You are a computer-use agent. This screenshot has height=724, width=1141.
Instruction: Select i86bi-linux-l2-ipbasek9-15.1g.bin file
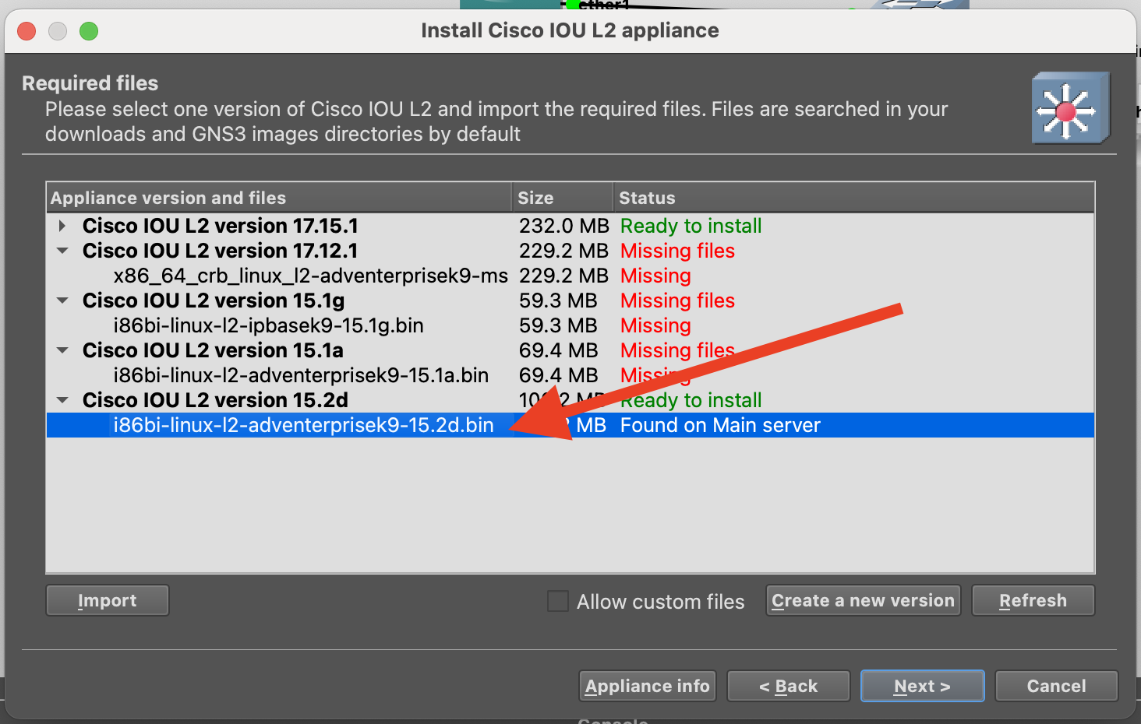click(x=268, y=325)
